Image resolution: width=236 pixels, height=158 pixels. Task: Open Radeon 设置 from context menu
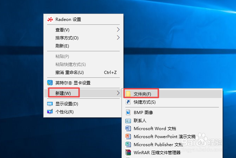tap(83, 20)
